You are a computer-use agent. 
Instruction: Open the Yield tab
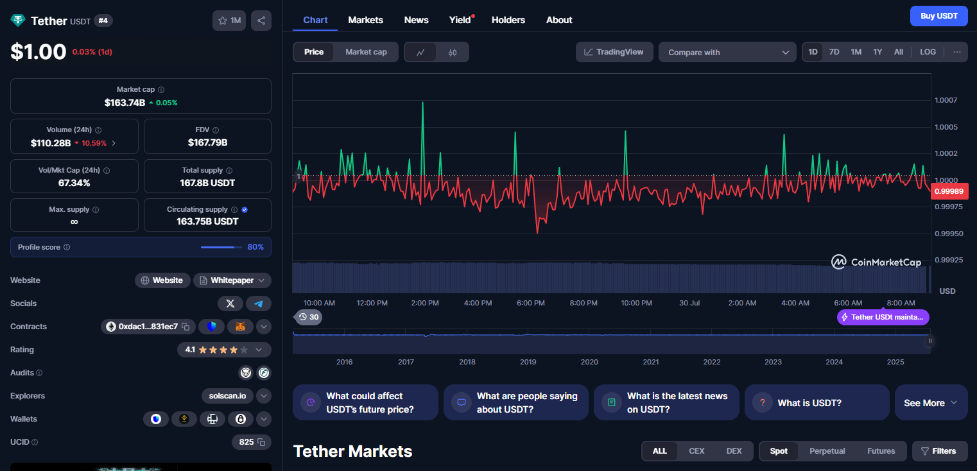(x=460, y=20)
